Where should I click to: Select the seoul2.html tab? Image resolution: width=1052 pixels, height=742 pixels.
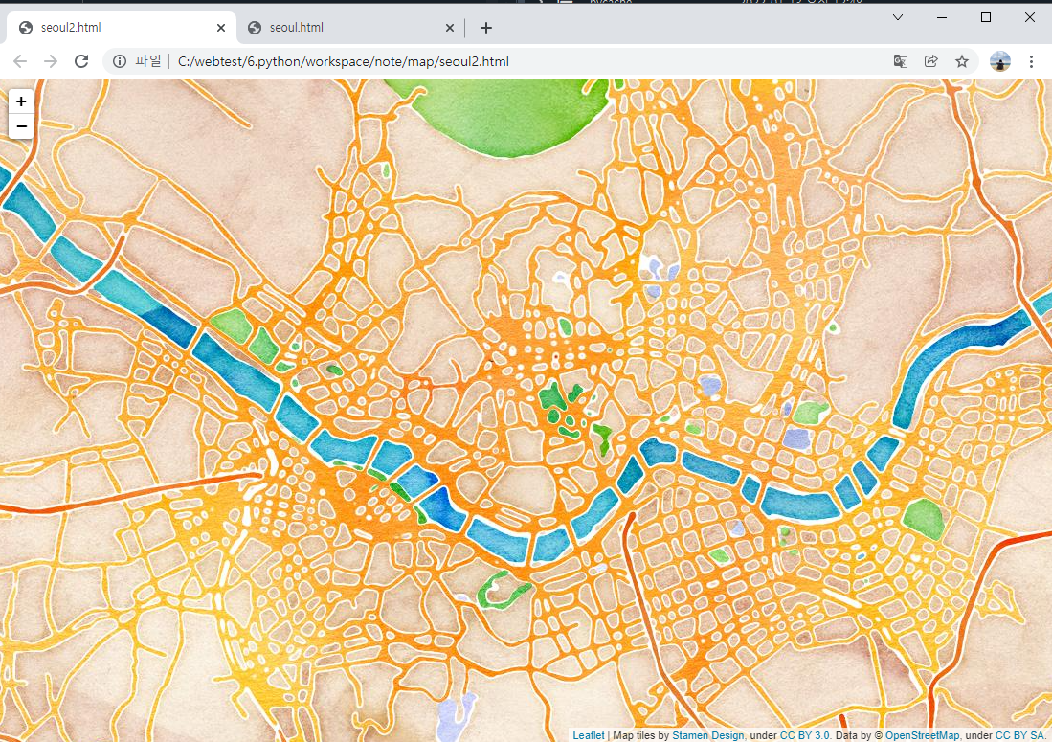point(121,28)
